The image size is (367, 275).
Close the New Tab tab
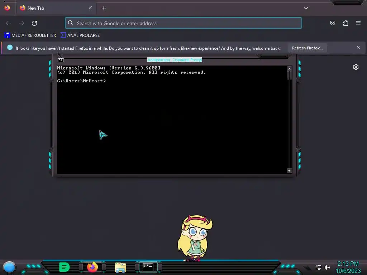tap(90, 8)
